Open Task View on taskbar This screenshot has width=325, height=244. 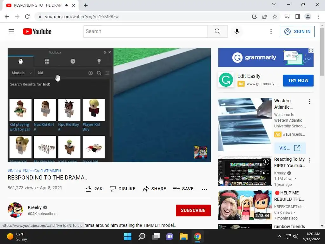click(156, 236)
